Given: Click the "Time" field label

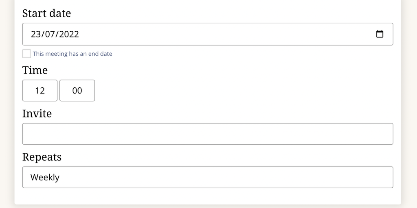Looking at the screenshot, I should 35,70.
